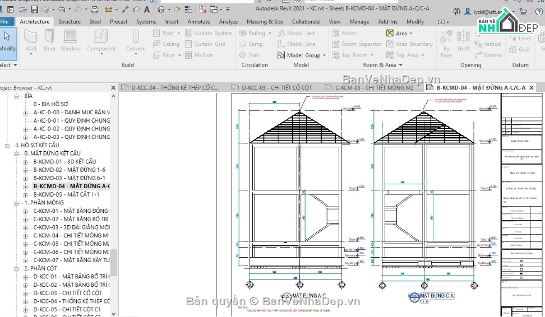The image size is (545, 317).
Task: Close the B-KCMD-04 view tab
Action: pos(532,87)
